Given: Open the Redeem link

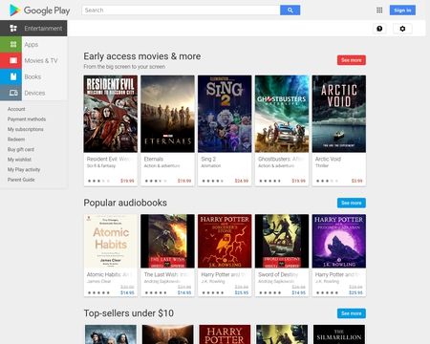Looking at the screenshot, I should pos(16,140).
